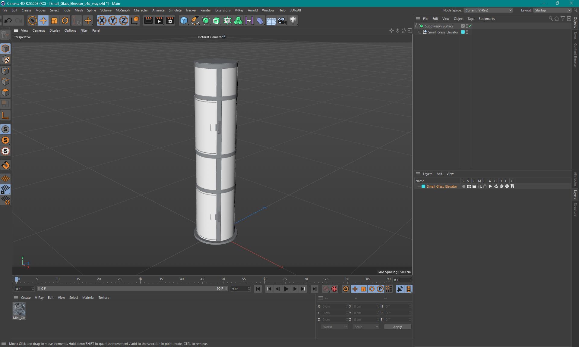
Task: Click the Record Active Objects button
Action: tap(326, 289)
